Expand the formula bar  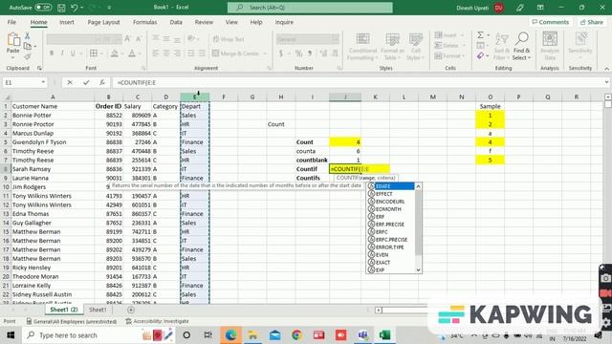606,82
